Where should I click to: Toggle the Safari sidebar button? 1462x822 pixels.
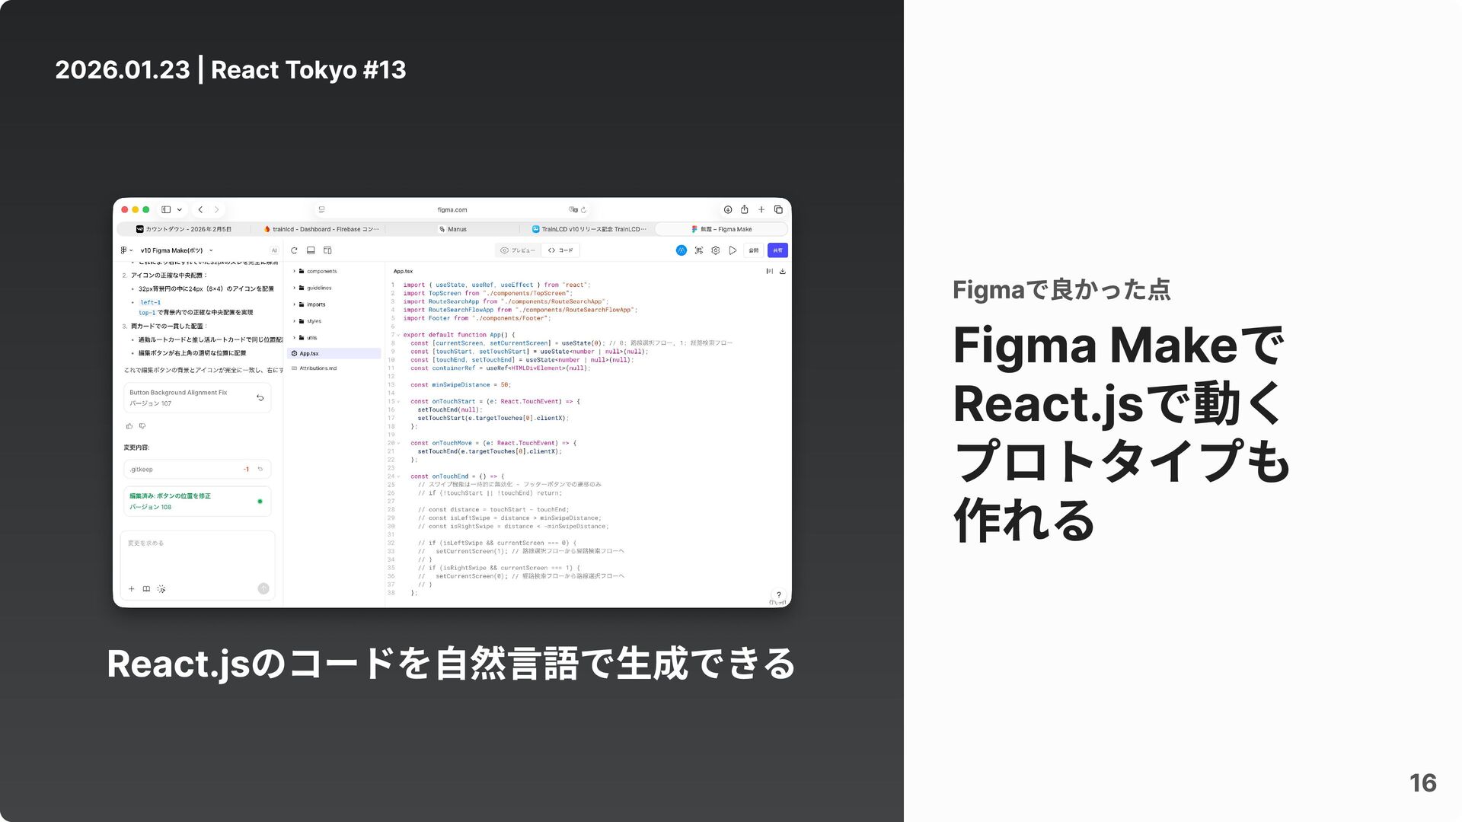click(166, 209)
